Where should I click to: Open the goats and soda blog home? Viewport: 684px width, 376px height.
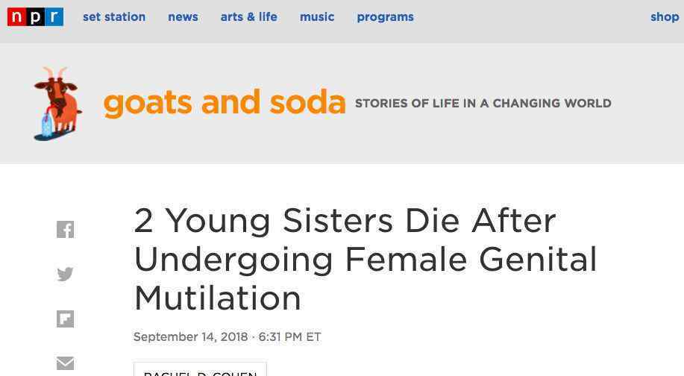225,103
